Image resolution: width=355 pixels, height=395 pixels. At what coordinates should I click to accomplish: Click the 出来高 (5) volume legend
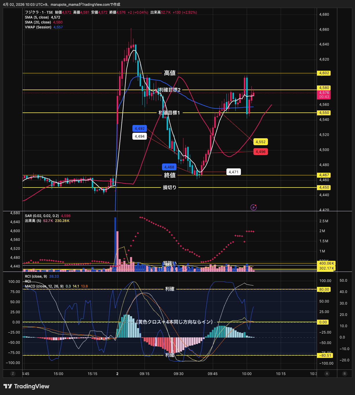click(33, 221)
